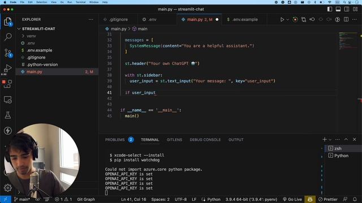This screenshot has width=362, height=203.
Task: Open the Manage gear settings menu
Action: point(7,188)
